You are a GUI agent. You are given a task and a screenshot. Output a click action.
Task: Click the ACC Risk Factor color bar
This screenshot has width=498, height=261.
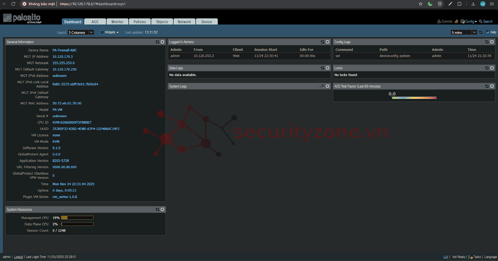(x=414, y=98)
